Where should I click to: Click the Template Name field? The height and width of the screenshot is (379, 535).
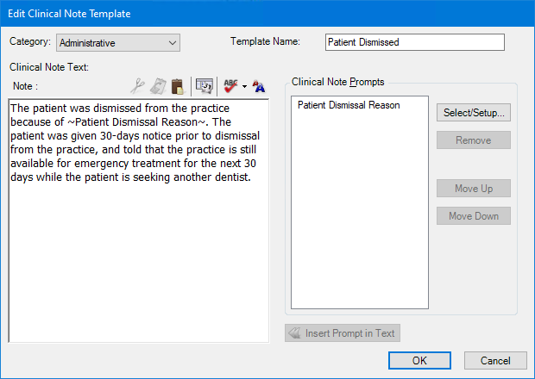[x=414, y=42]
